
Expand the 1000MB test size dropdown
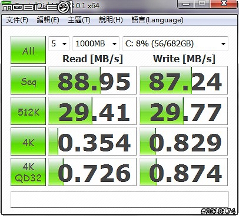(x=96, y=43)
